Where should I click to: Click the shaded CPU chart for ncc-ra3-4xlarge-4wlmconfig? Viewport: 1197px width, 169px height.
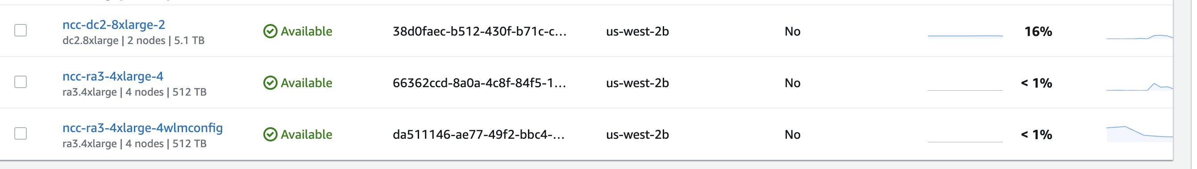[x=1139, y=134]
